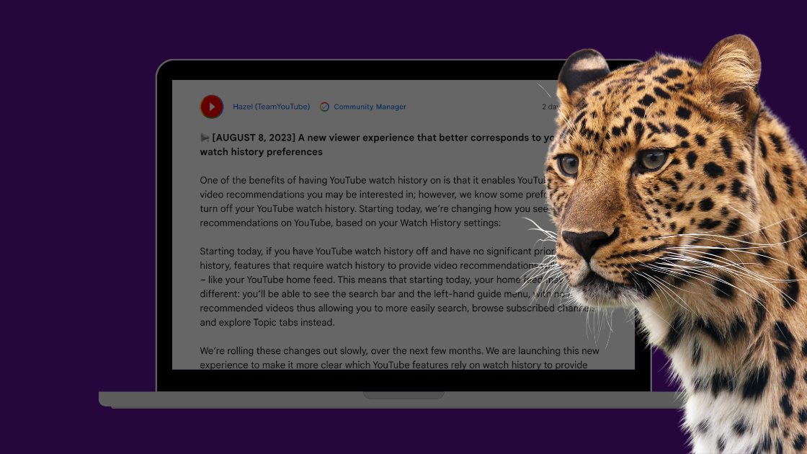Viewport: 807px width, 454px height.
Task: Click the post's '2 days' timestamp
Action: coord(550,107)
